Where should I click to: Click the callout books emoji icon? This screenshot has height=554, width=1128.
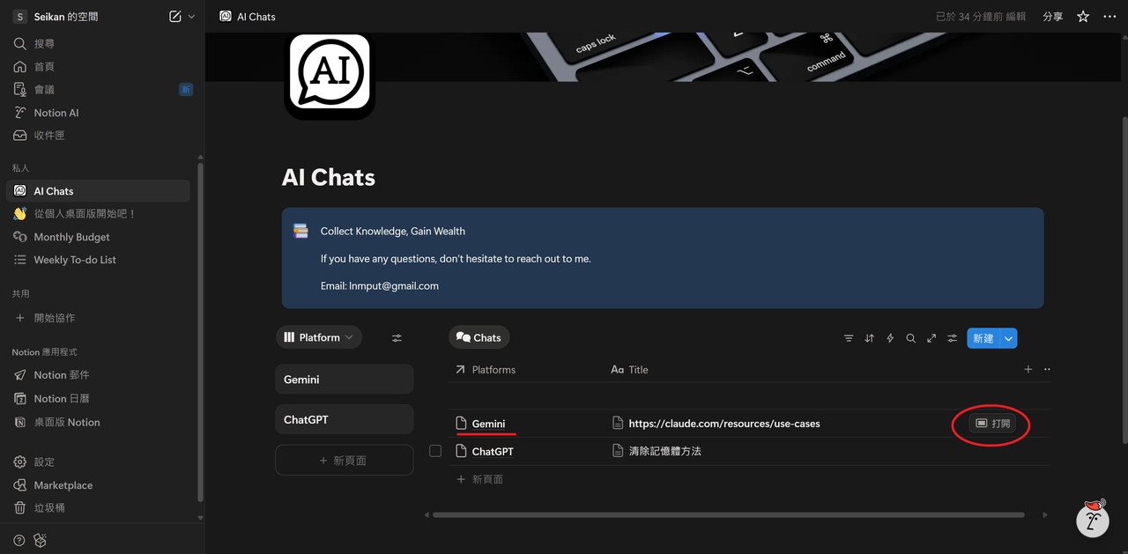pos(301,232)
